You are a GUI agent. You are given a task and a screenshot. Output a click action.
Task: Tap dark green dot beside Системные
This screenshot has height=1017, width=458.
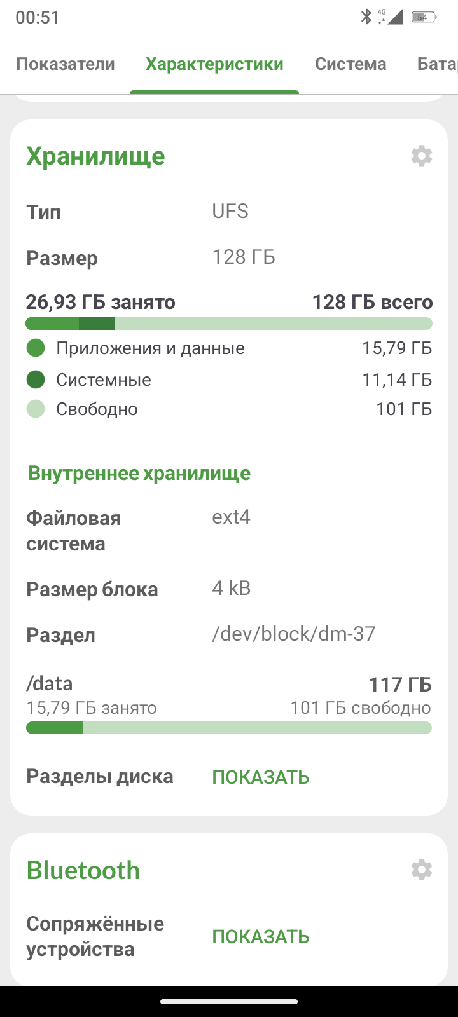point(36,379)
